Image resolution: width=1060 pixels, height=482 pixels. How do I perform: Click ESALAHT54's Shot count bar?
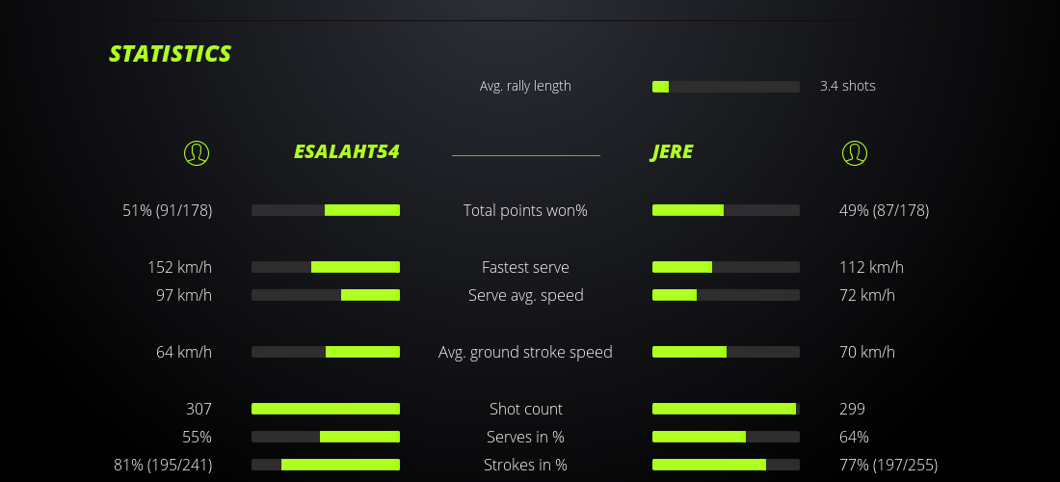coord(326,409)
